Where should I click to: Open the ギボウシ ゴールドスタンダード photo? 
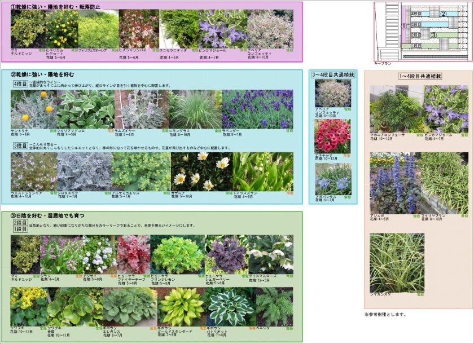tap(182, 307)
